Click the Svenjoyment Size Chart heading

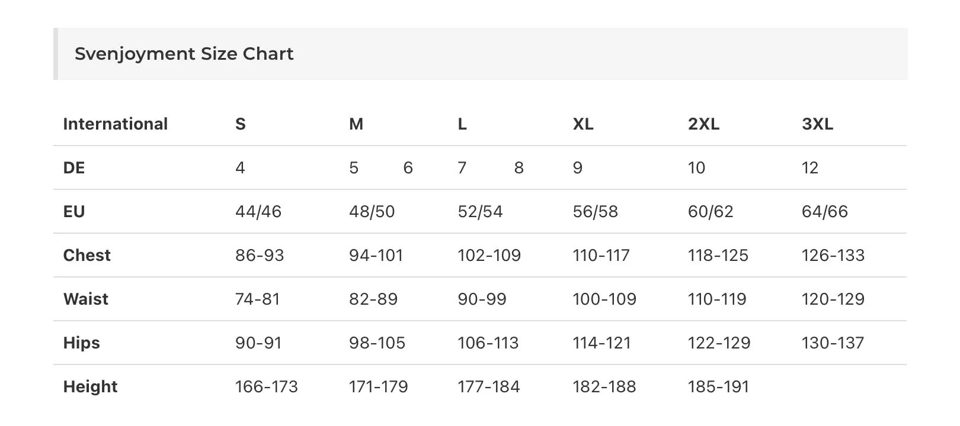[184, 54]
